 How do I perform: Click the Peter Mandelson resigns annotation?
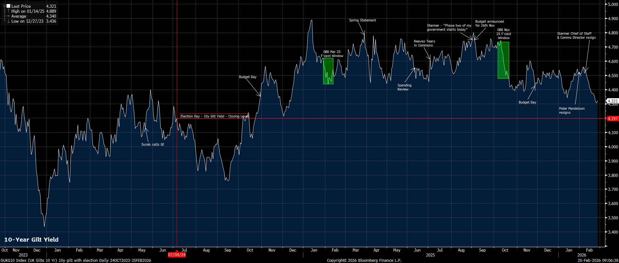point(572,111)
